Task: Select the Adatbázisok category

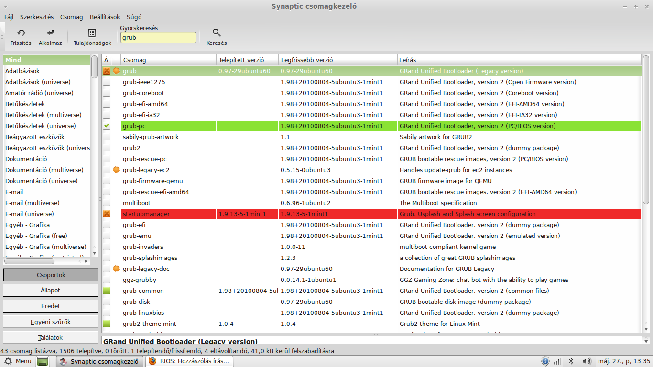Action: (46, 71)
